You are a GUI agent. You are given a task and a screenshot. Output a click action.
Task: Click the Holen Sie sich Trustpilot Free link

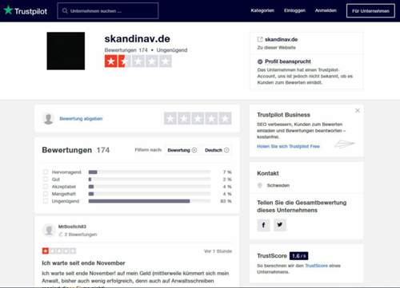coord(288,146)
